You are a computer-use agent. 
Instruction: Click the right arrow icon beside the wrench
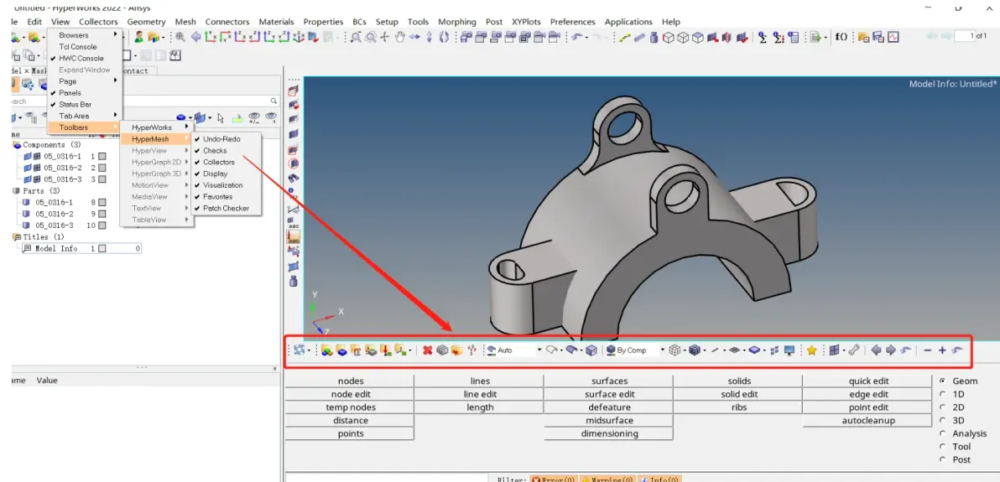[890, 350]
